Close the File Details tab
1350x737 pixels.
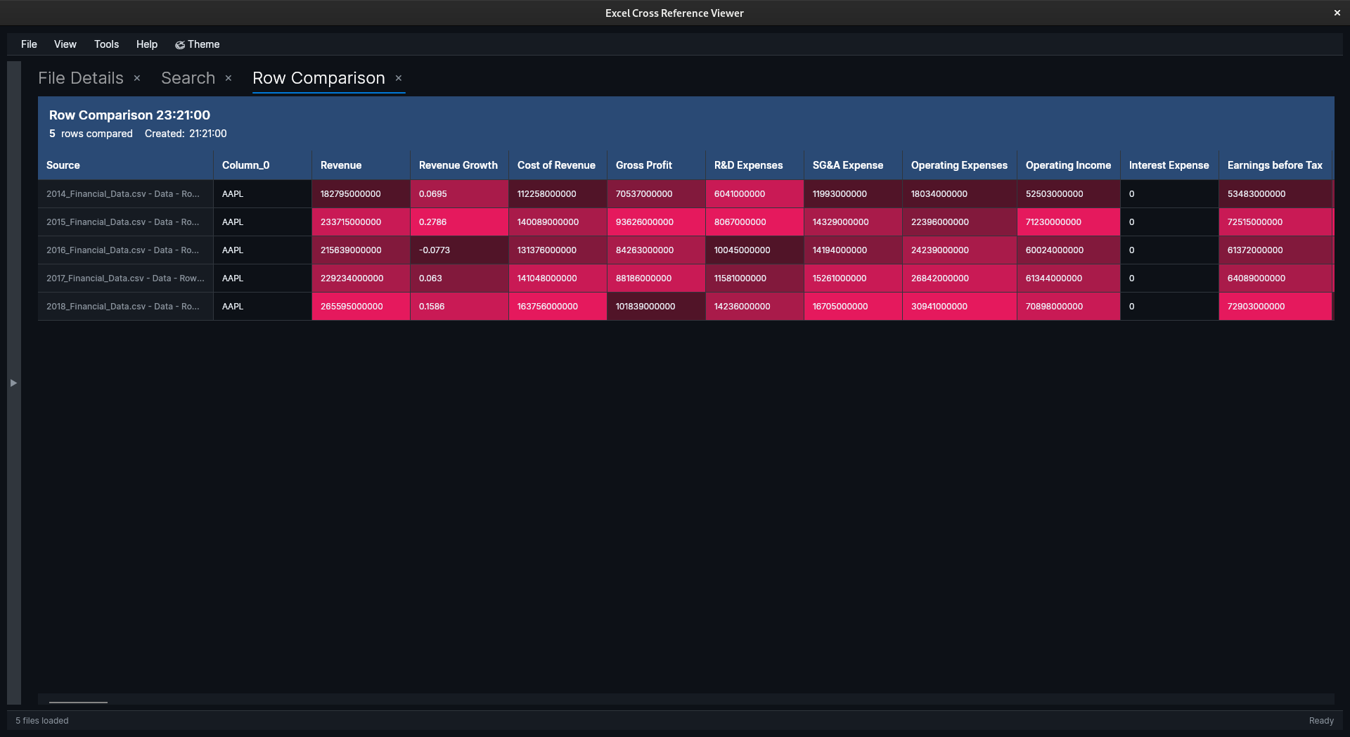point(137,78)
